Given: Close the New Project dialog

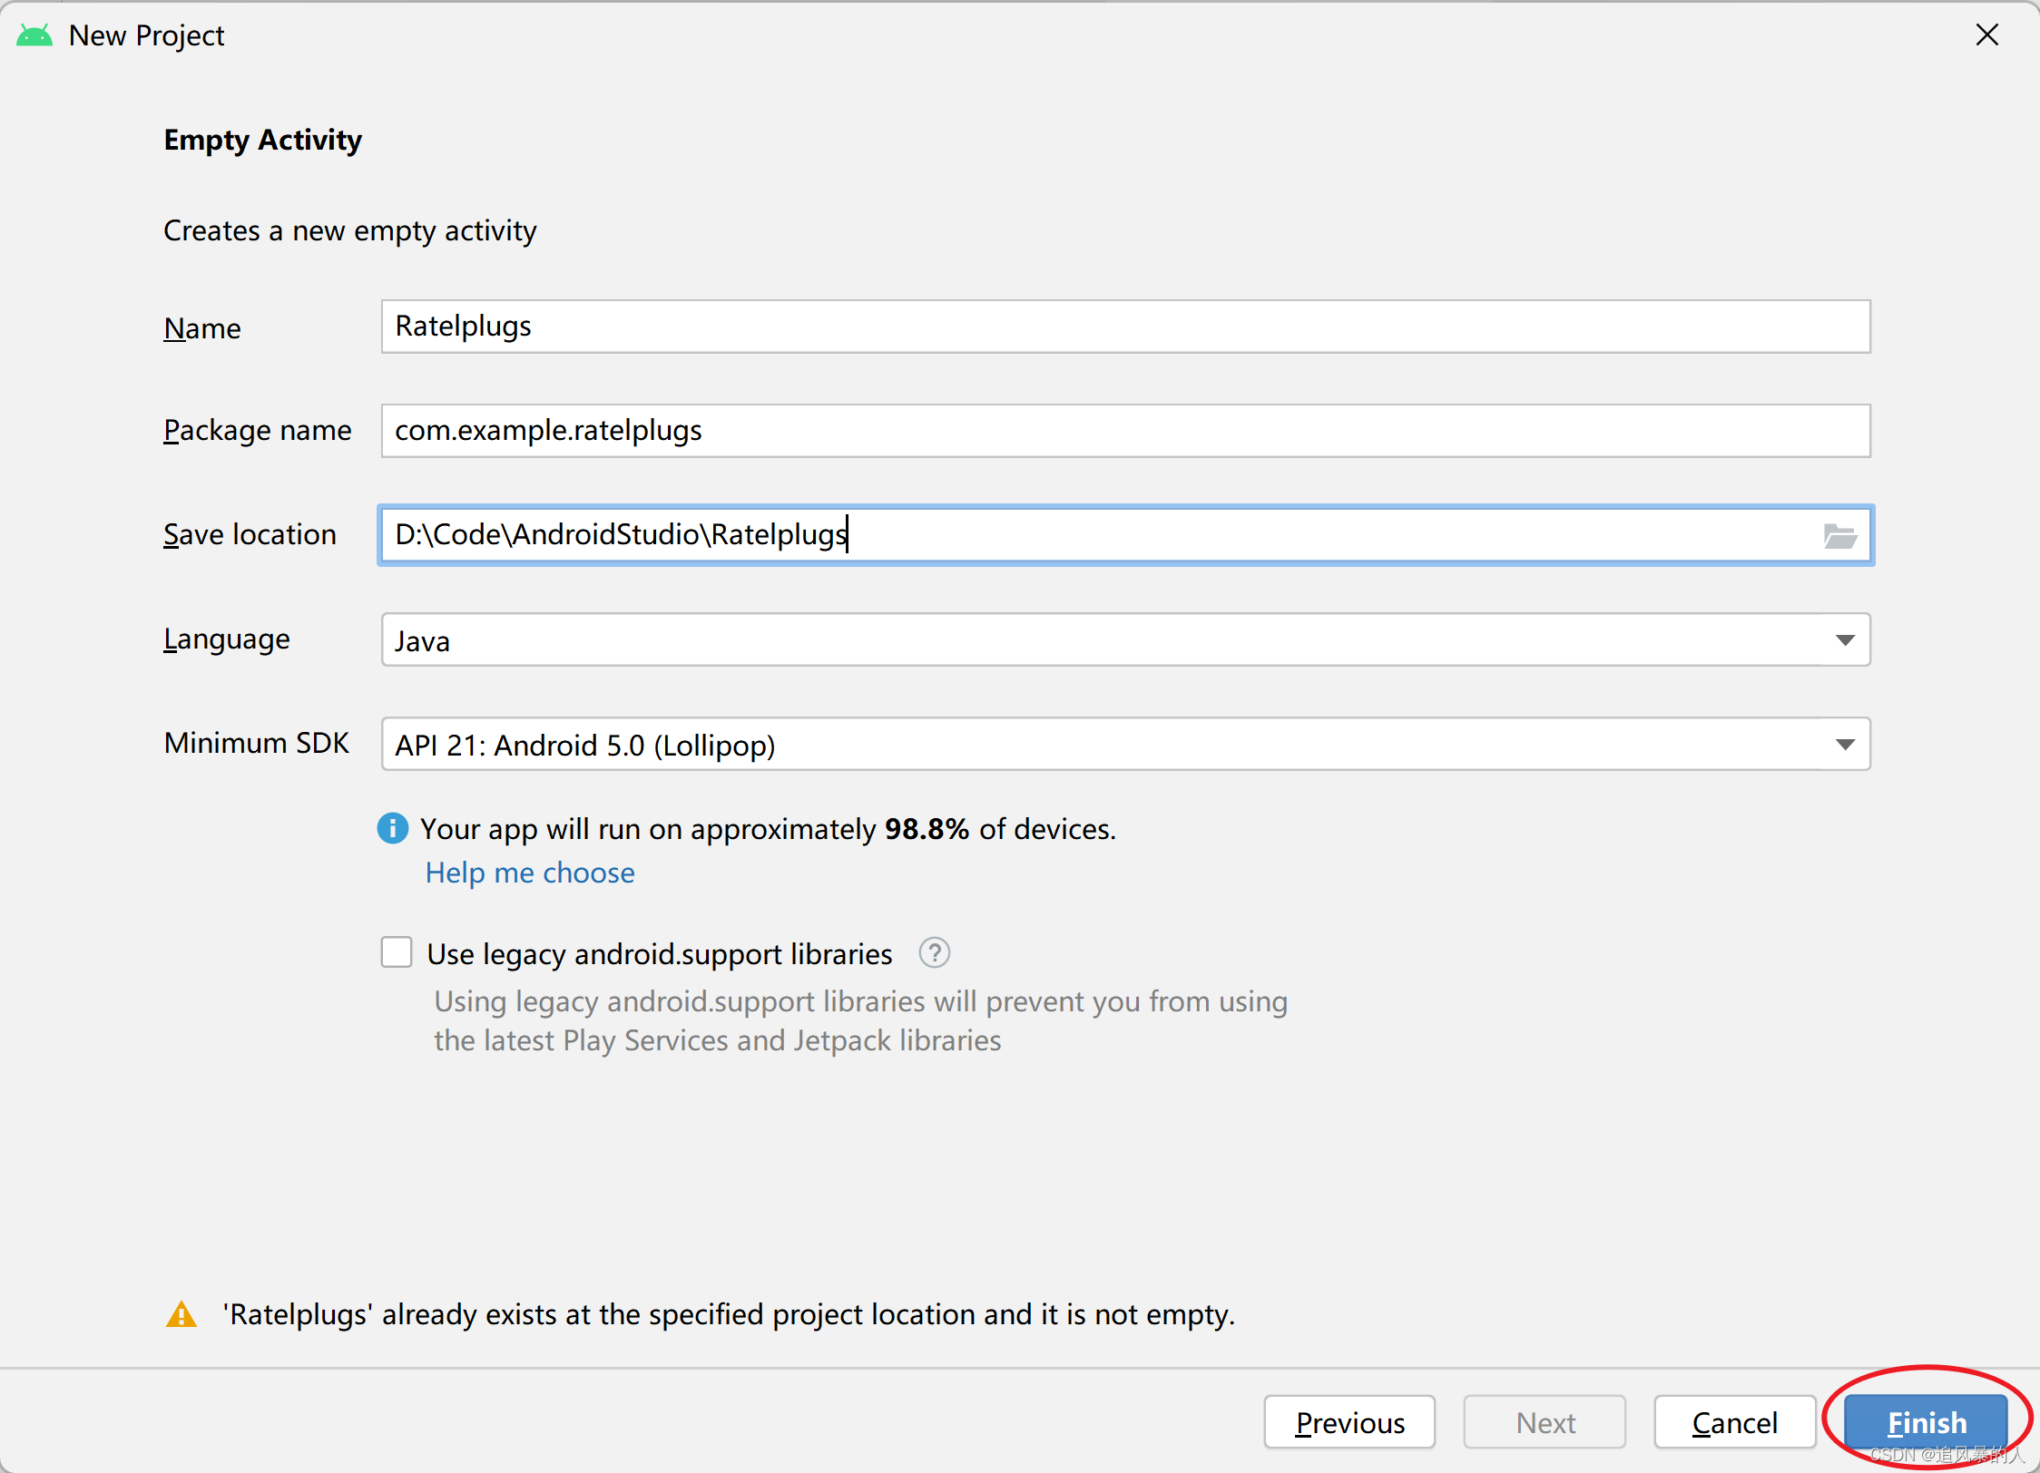Looking at the screenshot, I should pos(1987,35).
